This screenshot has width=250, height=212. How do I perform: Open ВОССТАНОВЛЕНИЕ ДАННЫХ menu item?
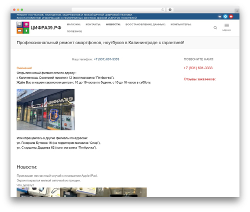point(145,25)
